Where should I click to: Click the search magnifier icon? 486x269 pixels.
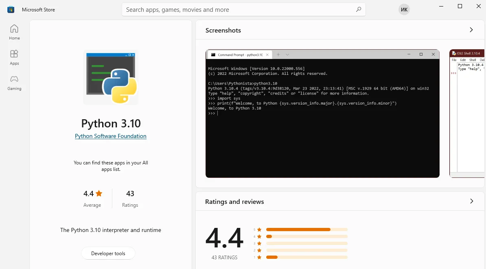point(358,10)
